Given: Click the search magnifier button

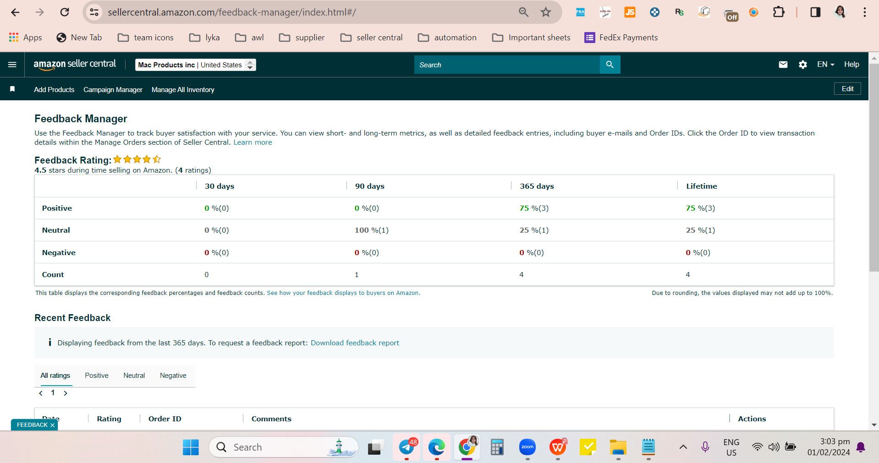Looking at the screenshot, I should 610,65.
